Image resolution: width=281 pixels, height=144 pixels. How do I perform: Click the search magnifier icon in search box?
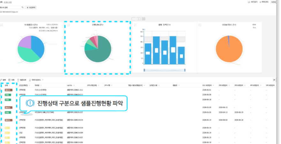point(22,7)
